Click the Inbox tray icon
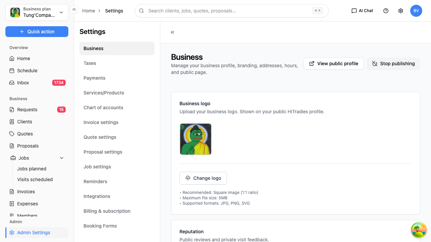Screen dimensions: 431x242 click(12, 83)
